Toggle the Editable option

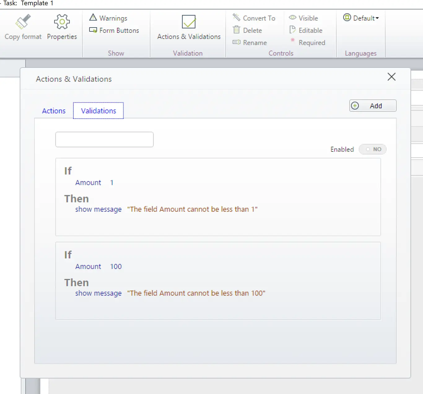tap(306, 30)
